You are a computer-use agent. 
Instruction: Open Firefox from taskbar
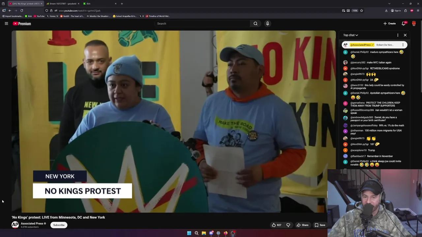(x=226, y=233)
